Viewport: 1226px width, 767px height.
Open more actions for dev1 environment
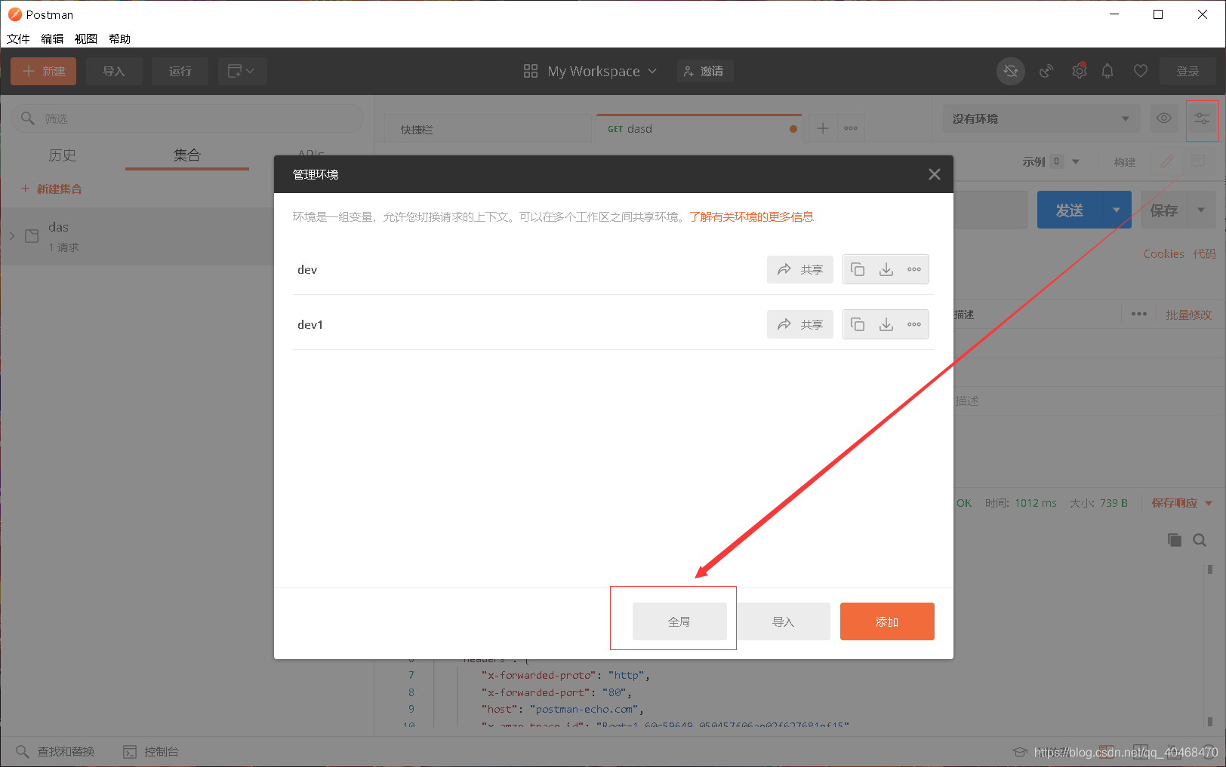coord(914,324)
